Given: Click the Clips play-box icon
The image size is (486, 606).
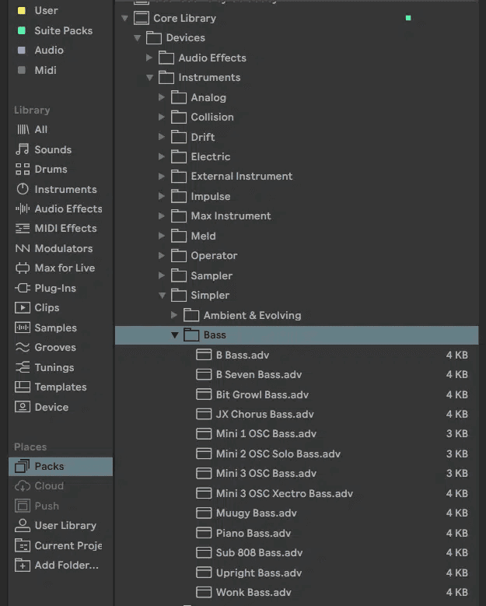Looking at the screenshot, I should click(x=23, y=307).
